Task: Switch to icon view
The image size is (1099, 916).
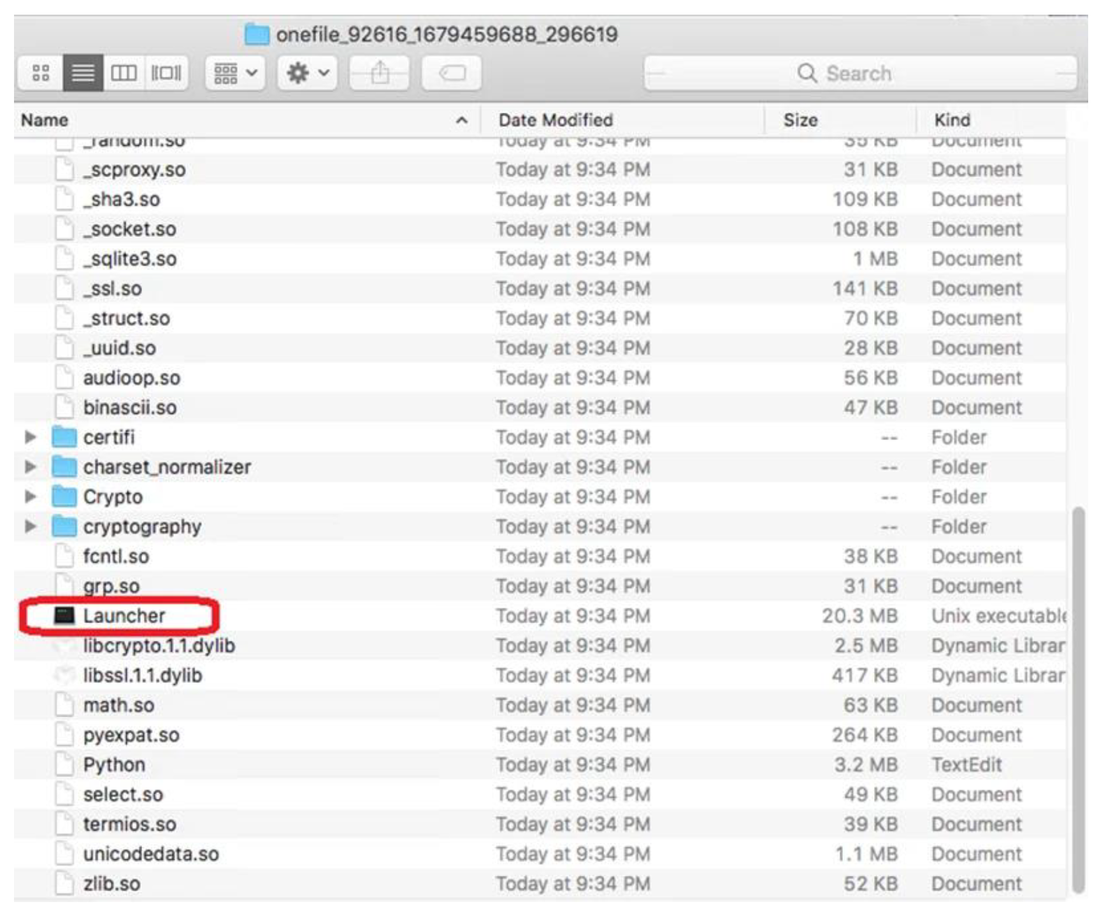Action: 41,73
